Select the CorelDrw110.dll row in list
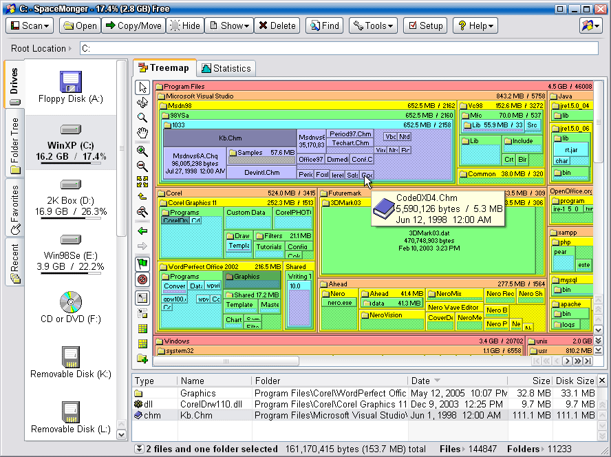The width and height of the screenshot is (611, 457). (365, 404)
